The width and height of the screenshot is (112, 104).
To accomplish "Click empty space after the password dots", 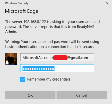I will click(74, 68).
